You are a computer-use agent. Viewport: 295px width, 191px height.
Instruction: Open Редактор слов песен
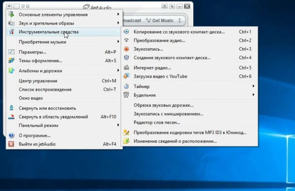[189, 123]
